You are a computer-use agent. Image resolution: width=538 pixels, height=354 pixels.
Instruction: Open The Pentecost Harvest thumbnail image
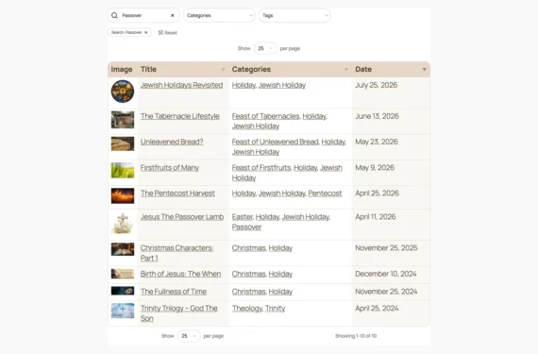pyautogui.click(x=123, y=195)
